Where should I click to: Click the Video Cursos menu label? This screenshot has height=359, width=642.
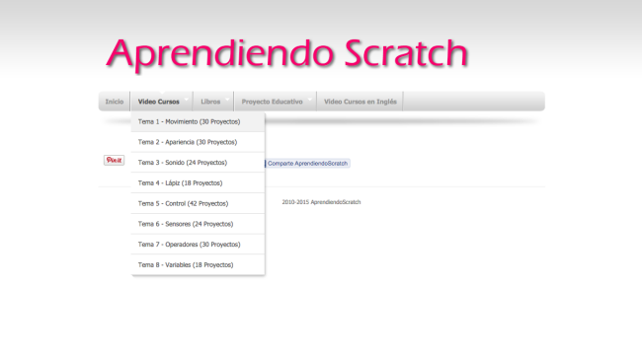point(158,102)
